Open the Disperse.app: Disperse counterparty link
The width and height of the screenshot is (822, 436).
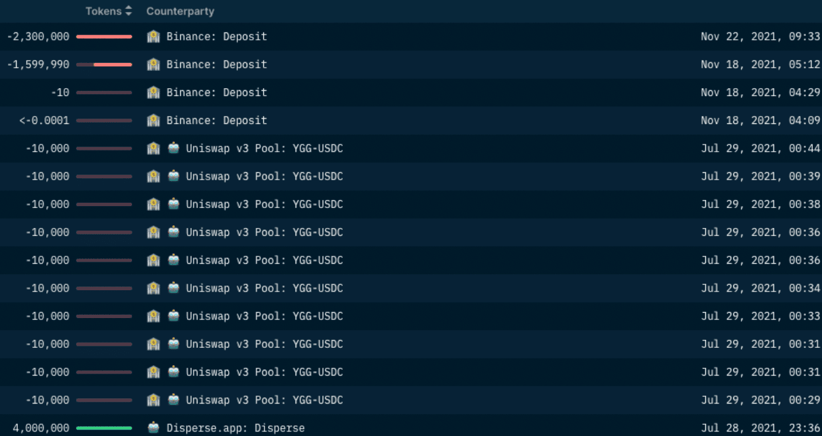point(235,428)
